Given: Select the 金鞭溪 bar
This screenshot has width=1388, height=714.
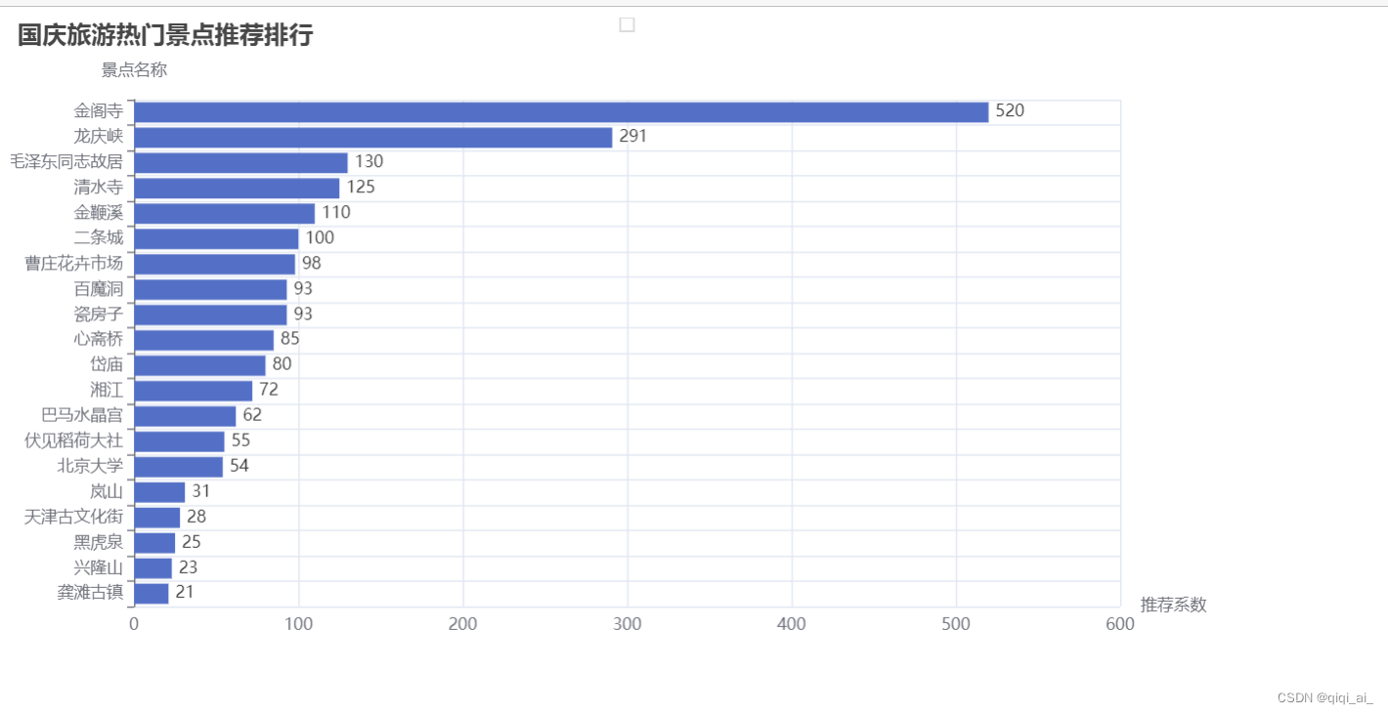Looking at the screenshot, I should (x=224, y=213).
